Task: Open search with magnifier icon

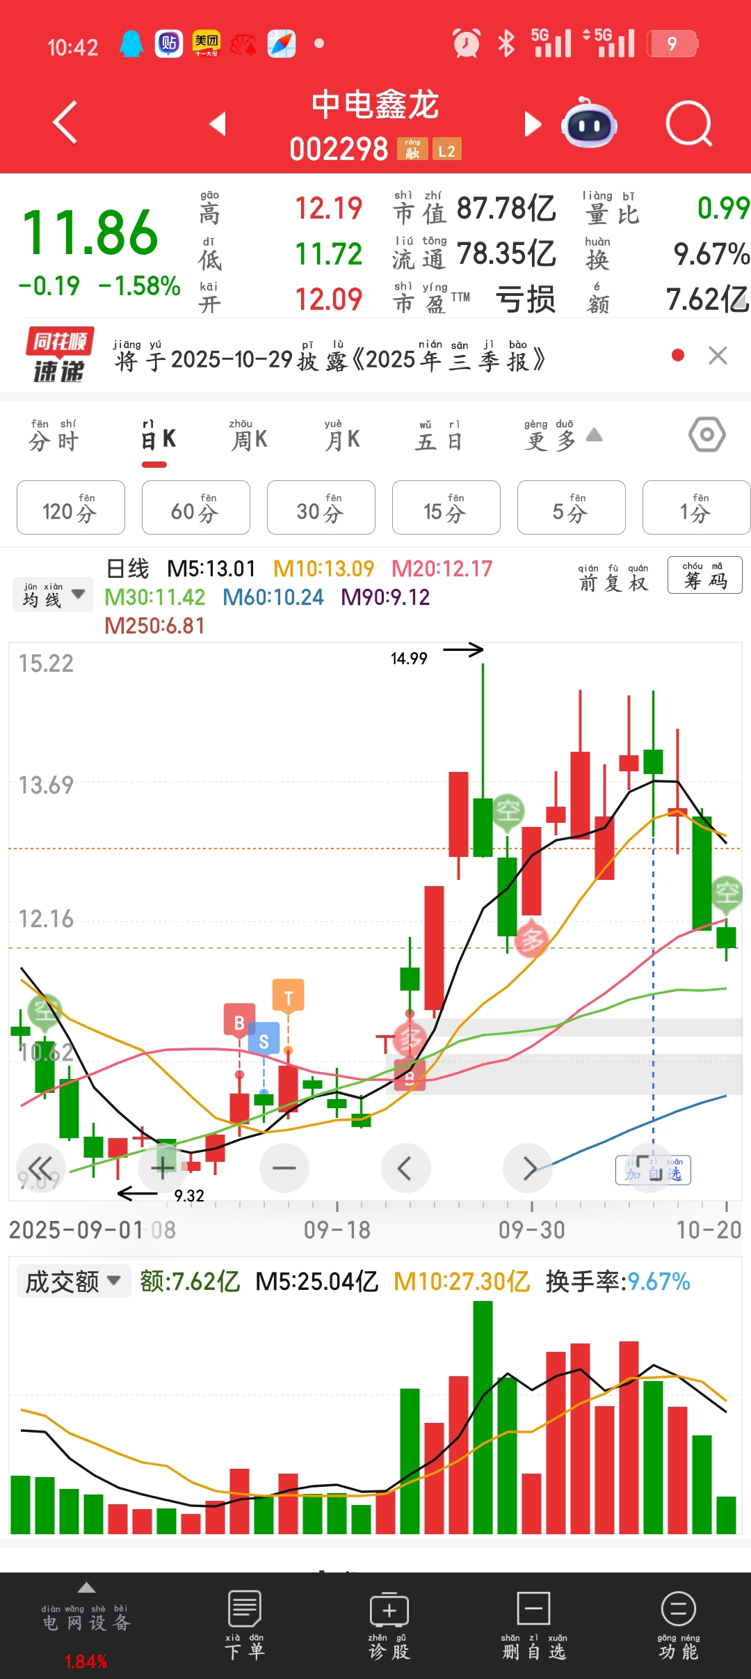Action: [689, 125]
